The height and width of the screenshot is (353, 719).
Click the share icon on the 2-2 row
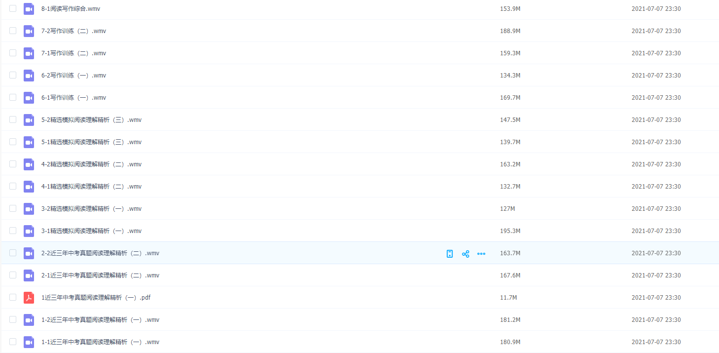(x=465, y=254)
